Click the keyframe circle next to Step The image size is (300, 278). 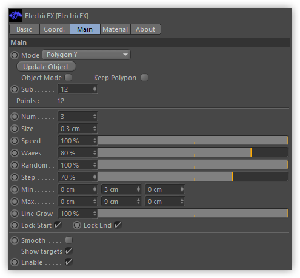click(15, 177)
